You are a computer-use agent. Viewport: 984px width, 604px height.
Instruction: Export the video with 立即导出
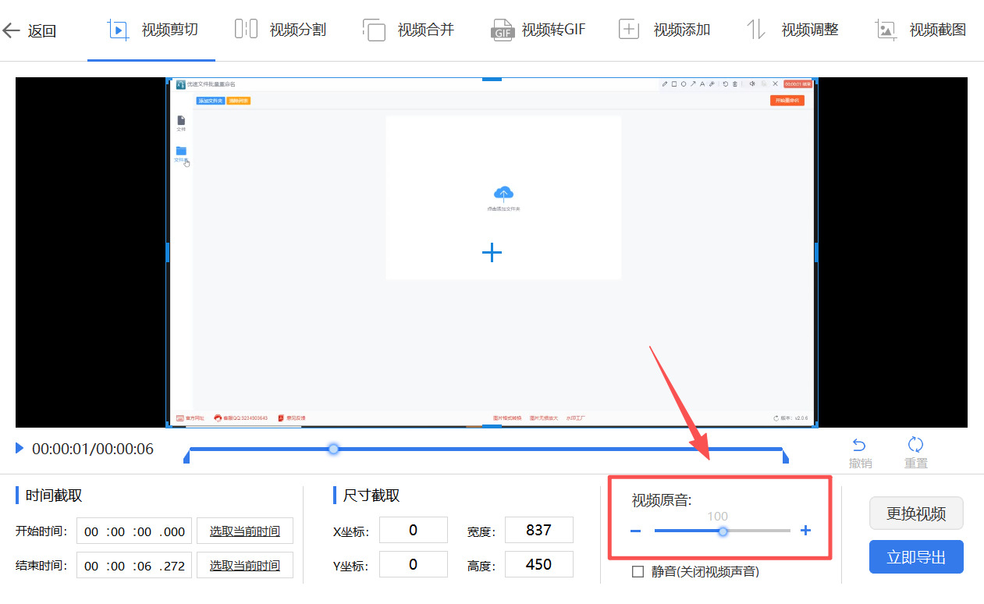click(x=916, y=557)
